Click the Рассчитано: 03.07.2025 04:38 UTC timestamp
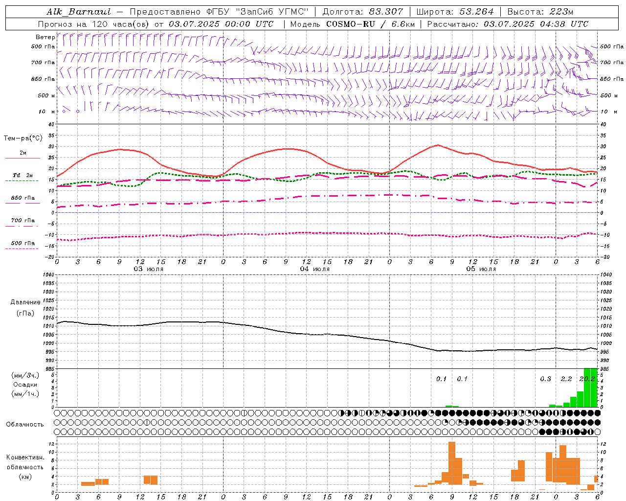 508,24
